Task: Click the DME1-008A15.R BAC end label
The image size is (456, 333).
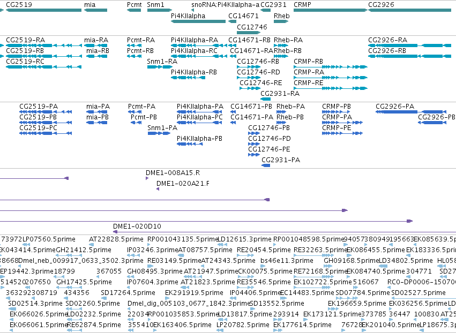Action: tap(173, 173)
